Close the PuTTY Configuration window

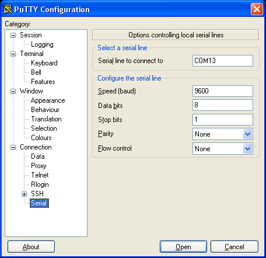(257, 9)
